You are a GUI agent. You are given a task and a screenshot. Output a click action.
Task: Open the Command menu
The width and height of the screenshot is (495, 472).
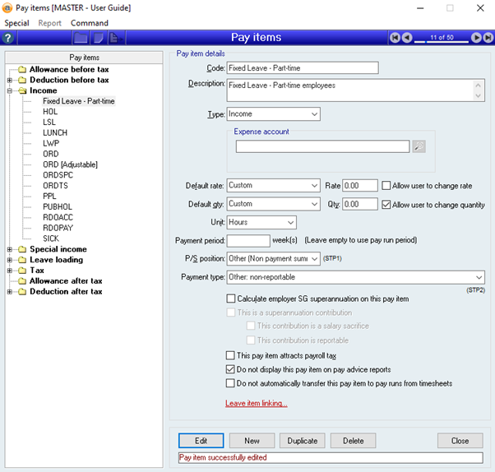coord(89,23)
